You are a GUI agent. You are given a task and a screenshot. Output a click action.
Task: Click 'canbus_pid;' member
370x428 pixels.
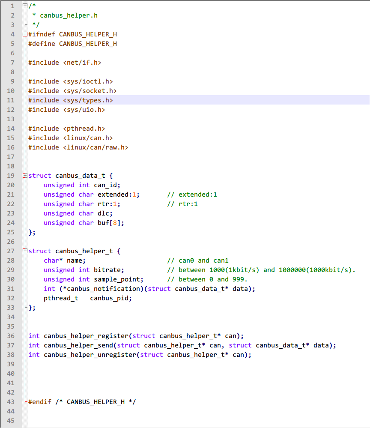point(111,298)
